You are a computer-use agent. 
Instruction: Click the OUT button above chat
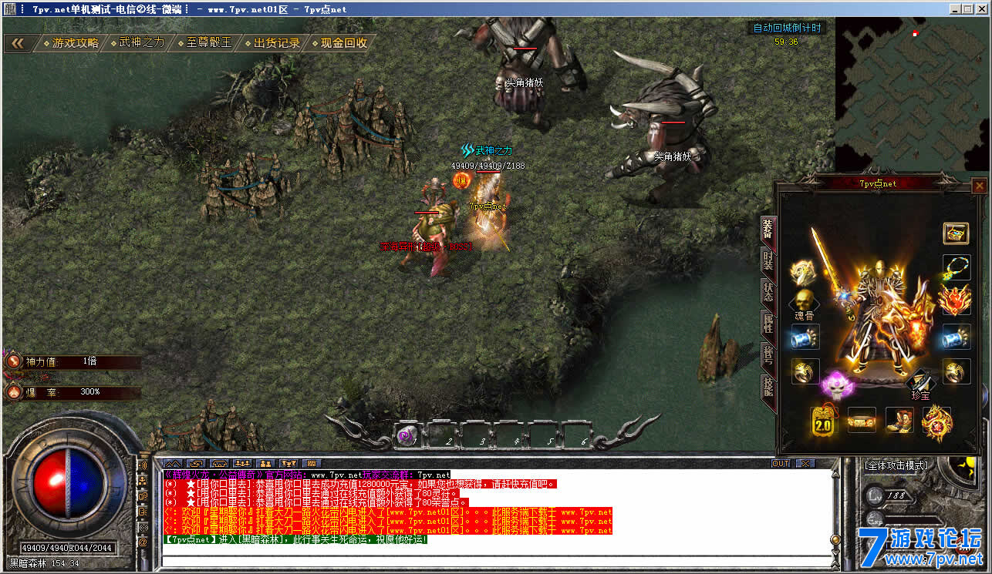tap(781, 463)
